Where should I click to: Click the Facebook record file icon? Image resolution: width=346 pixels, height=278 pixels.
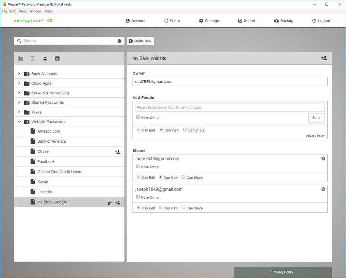pyautogui.click(x=33, y=161)
